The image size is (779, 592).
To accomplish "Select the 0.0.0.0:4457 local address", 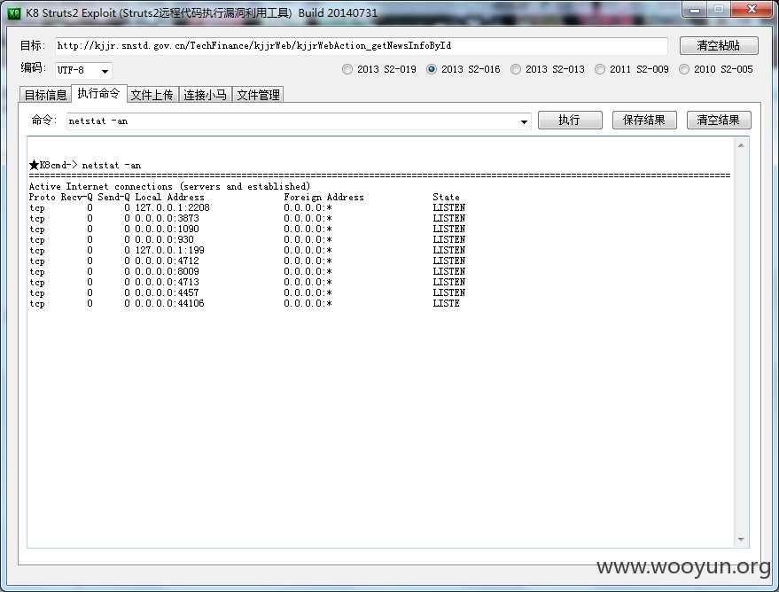I will click(167, 293).
